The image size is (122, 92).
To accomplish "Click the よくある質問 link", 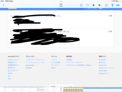I will (x=56, y=62).
